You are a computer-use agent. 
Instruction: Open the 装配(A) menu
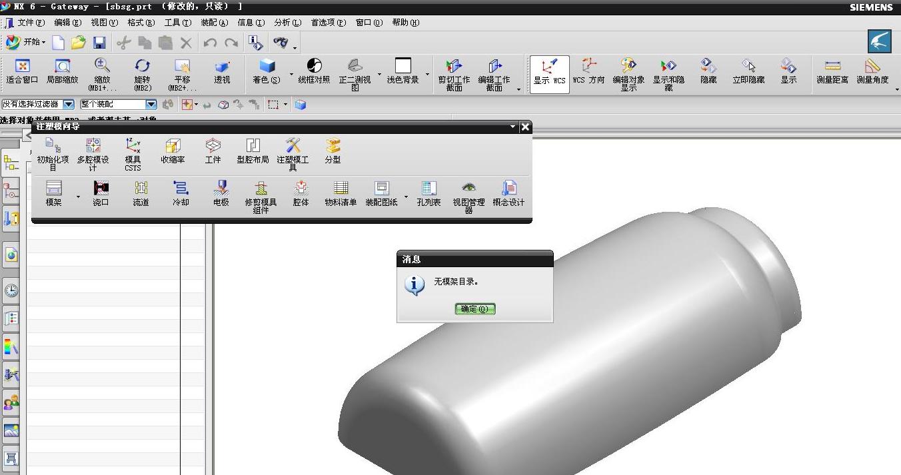(x=214, y=23)
